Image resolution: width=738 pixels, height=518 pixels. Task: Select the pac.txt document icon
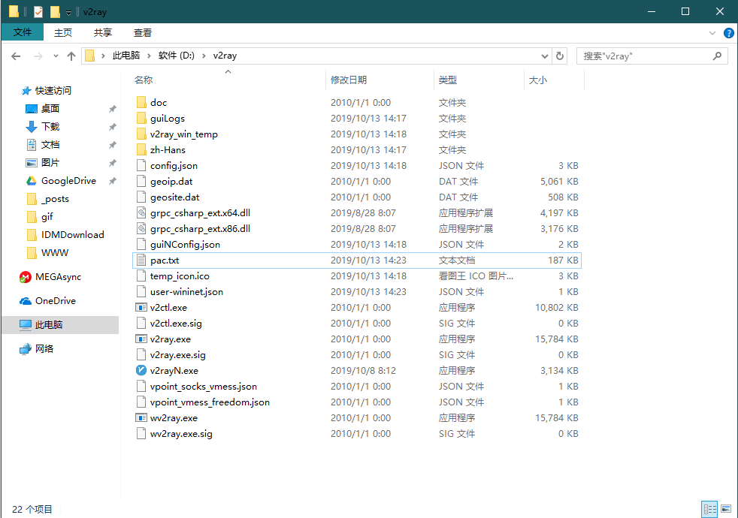point(141,260)
